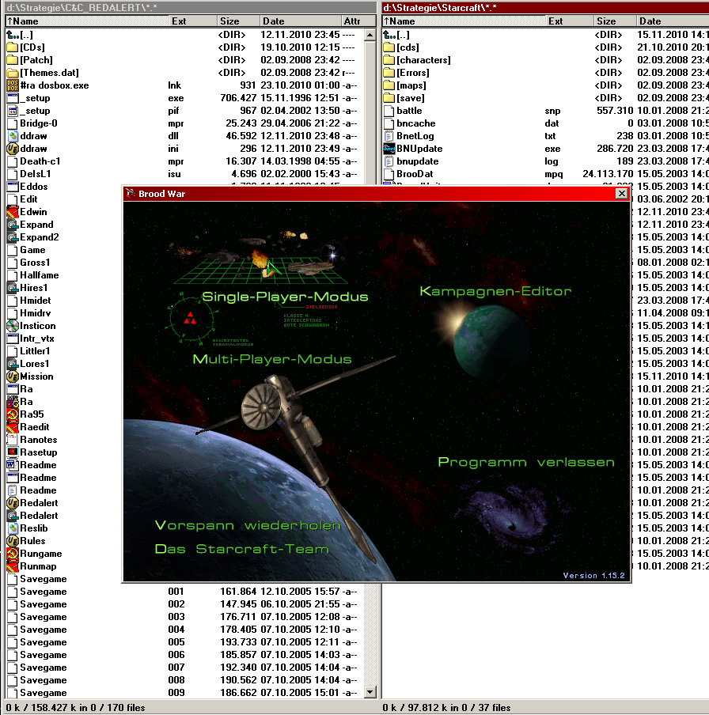Select the Rungame application icon
The image size is (709, 715).
tap(13, 554)
